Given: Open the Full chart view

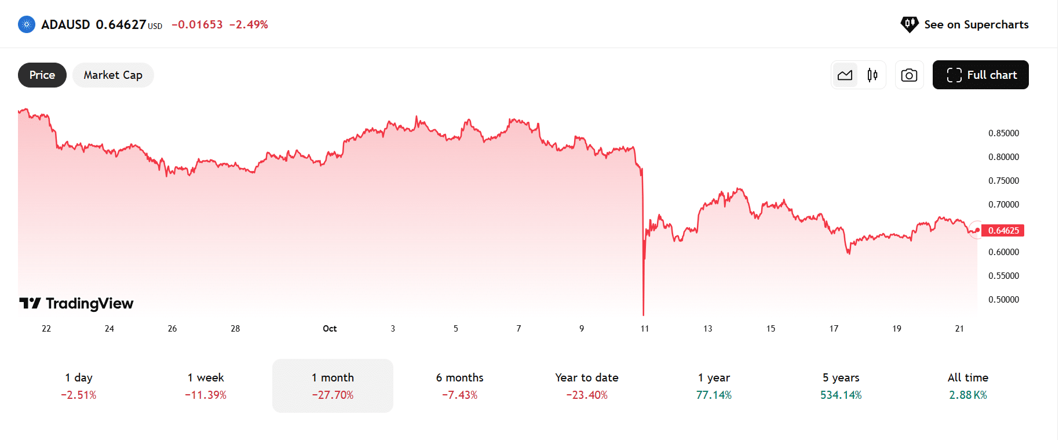Looking at the screenshot, I should coord(980,75).
